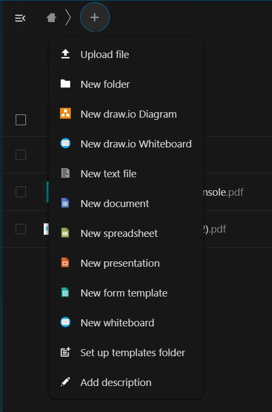Click the orange draw.io Diagram icon
272x412 pixels.
[65, 113]
